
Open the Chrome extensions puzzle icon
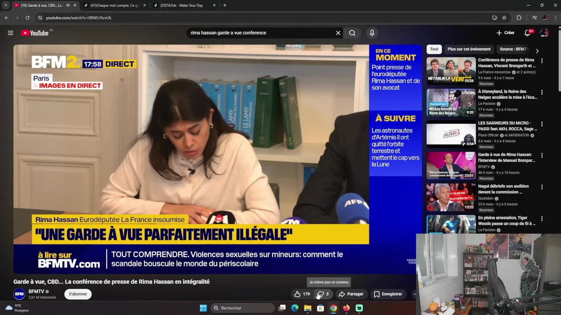(519, 17)
